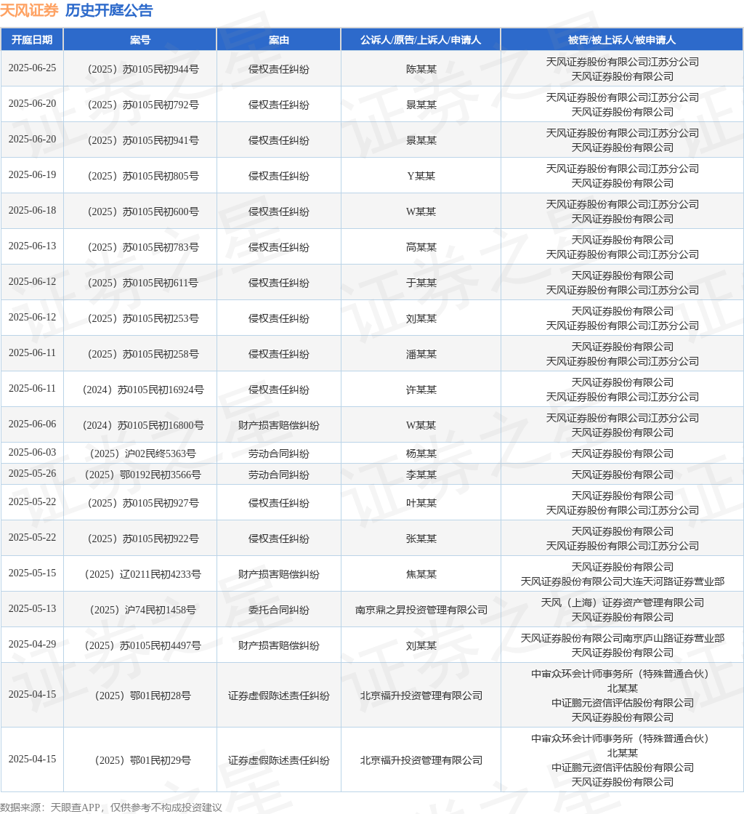Click defendant 天风证券股份有限公司大连天河路证券营业部
Viewport: 744px width, 814px height.
click(x=622, y=582)
